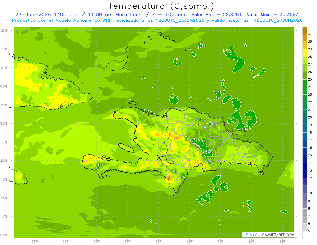Click the "18N" latitude label
Viewport: 317px width, 245px height.
point(4,179)
